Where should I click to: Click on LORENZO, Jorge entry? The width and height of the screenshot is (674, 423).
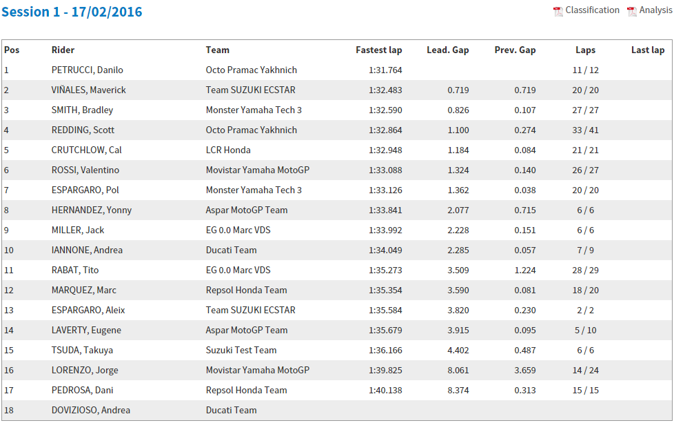point(85,370)
